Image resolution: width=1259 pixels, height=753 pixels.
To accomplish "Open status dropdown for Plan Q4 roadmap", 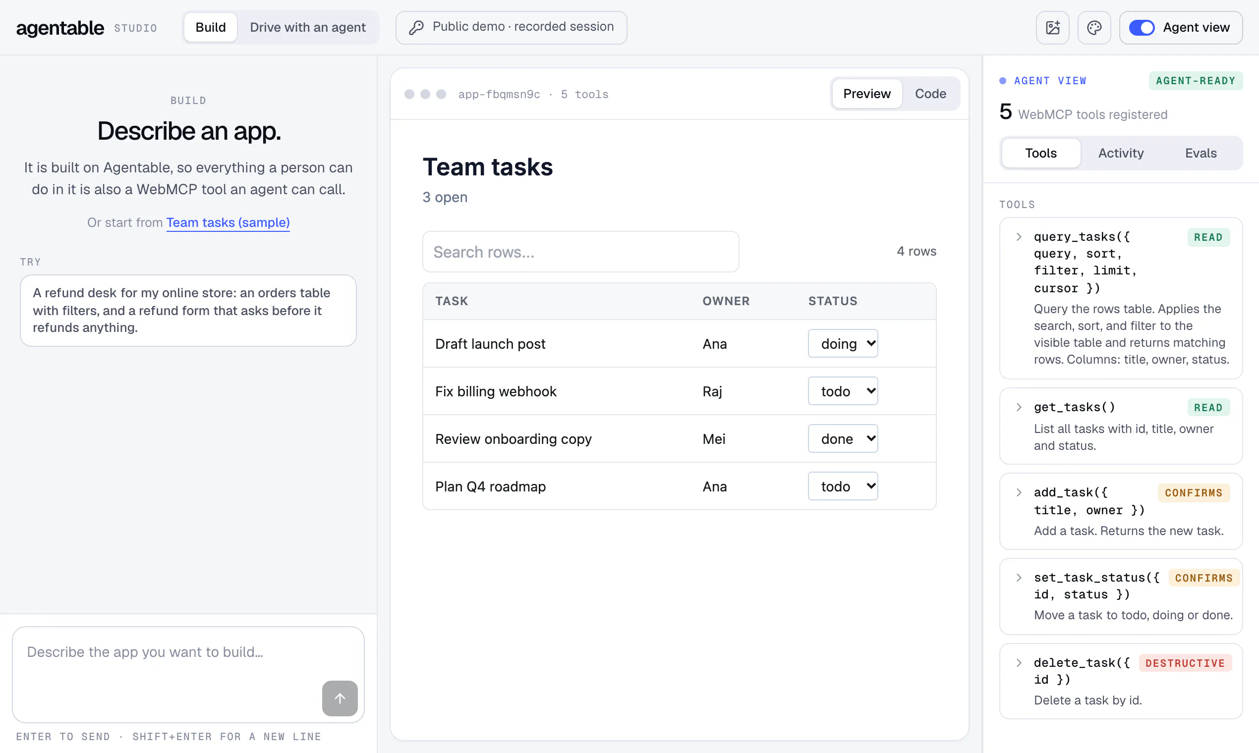I will (x=843, y=486).
